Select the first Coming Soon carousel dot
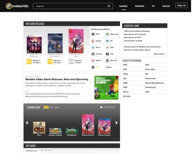Viewport: 193px width, 154px height. pos(101,107)
